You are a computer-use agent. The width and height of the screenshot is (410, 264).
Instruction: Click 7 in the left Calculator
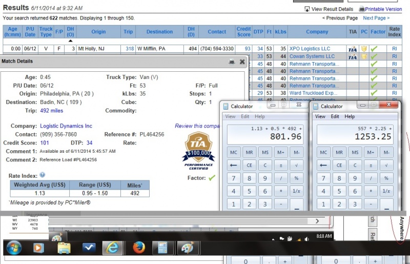pos(234,178)
